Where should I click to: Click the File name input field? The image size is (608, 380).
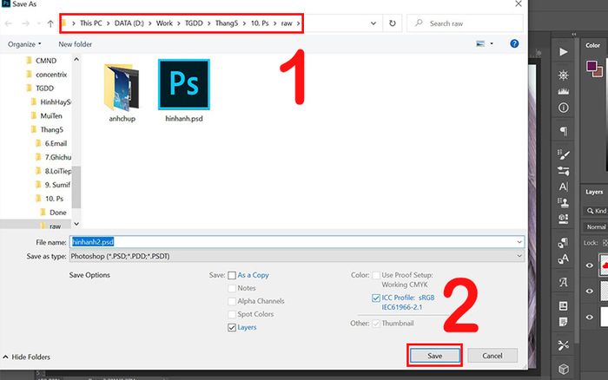tap(297, 242)
